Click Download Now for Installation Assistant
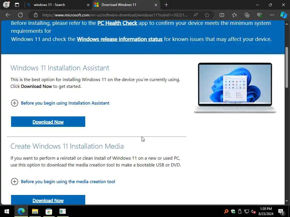This screenshot has width=290, height=217. point(48,121)
